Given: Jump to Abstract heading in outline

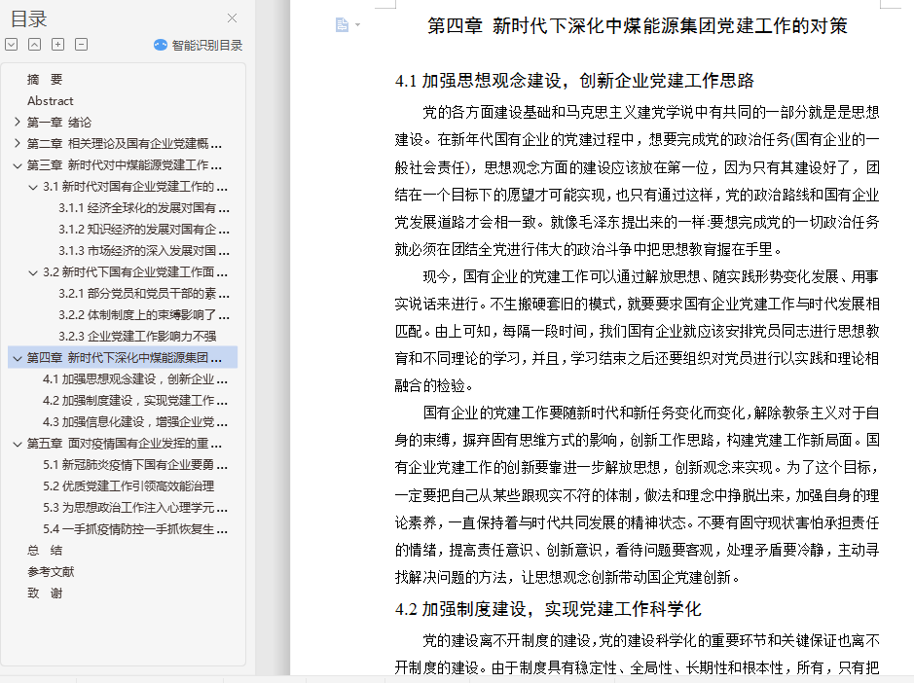Looking at the screenshot, I should [51, 101].
